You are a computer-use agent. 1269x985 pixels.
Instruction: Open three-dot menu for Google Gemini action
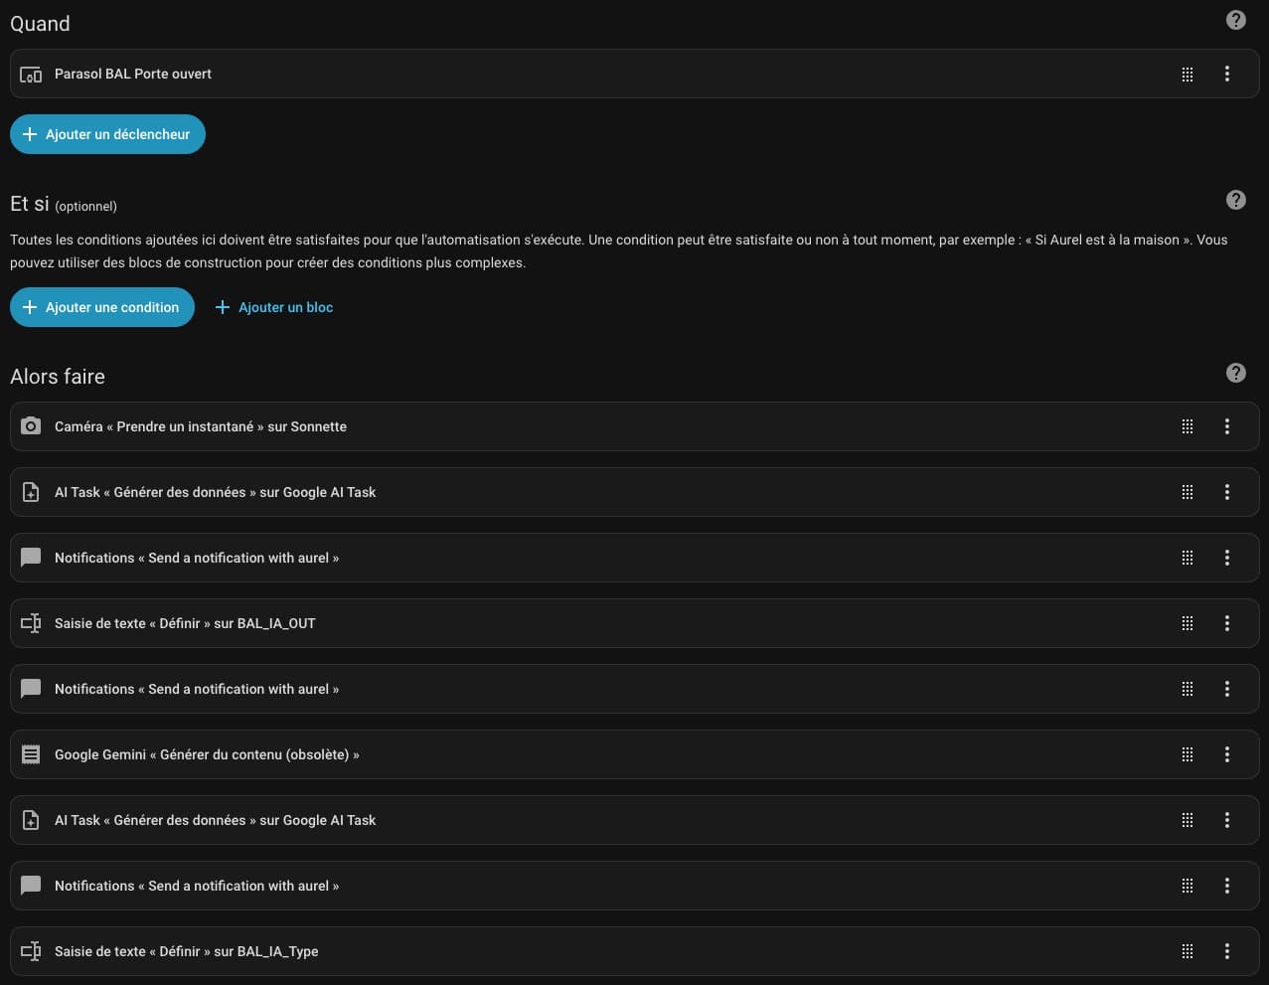(x=1226, y=754)
